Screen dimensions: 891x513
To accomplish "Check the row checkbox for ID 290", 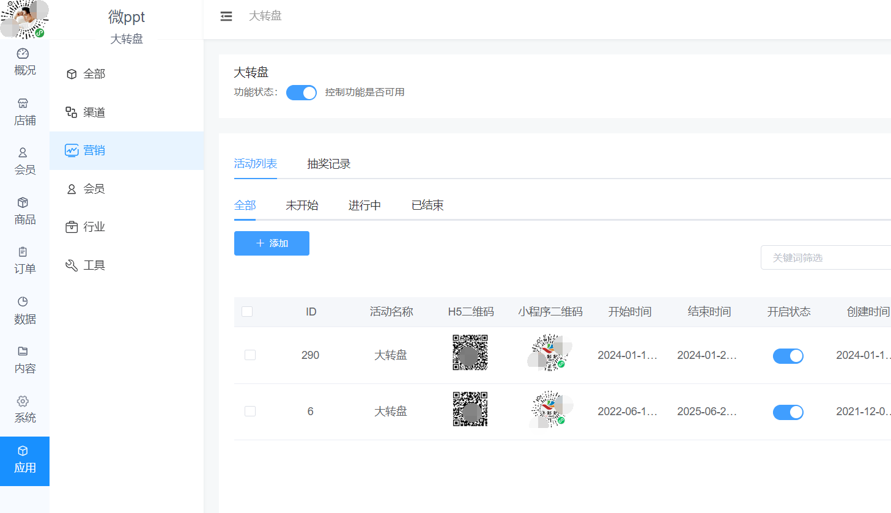I will coord(250,355).
